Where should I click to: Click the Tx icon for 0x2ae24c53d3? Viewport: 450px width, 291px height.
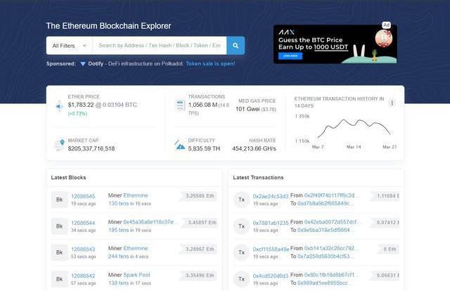pos(241,199)
